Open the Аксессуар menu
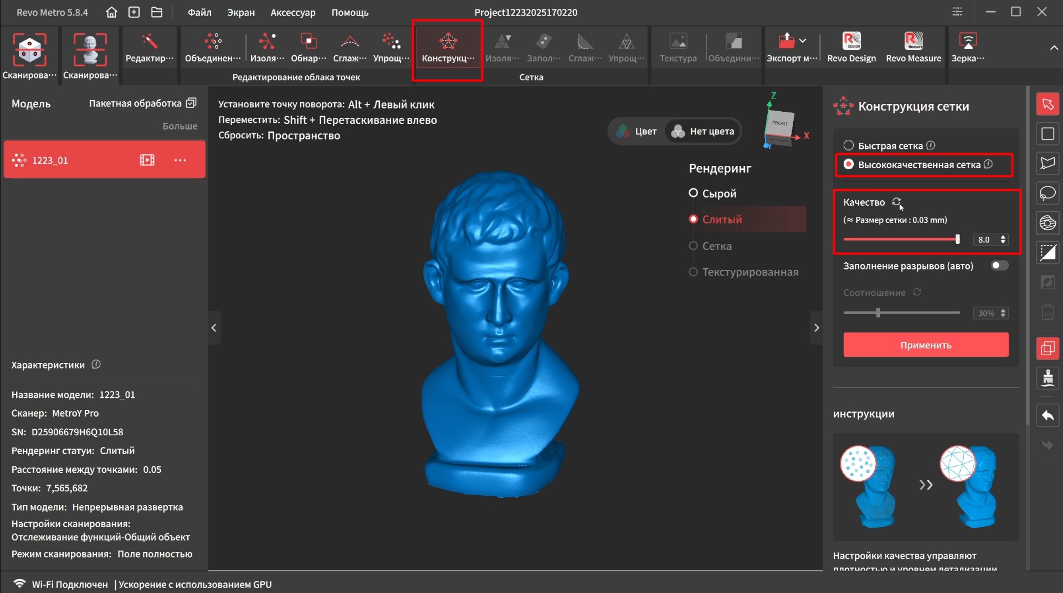The width and height of the screenshot is (1063, 593). [x=292, y=12]
